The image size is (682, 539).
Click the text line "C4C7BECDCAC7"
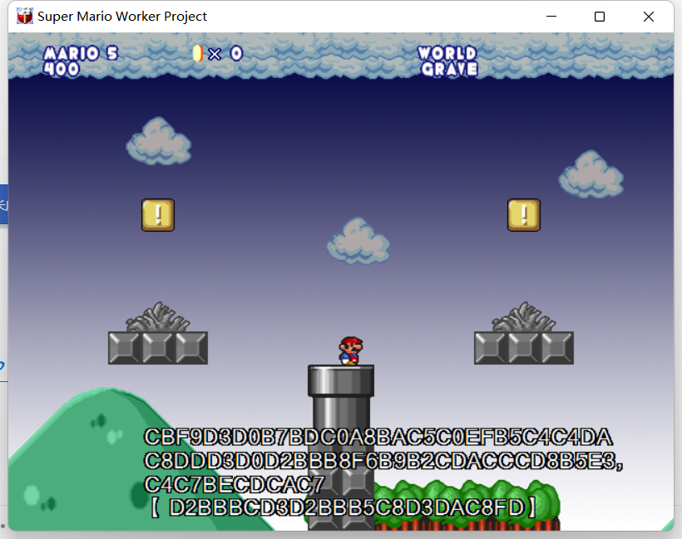point(235,484)
